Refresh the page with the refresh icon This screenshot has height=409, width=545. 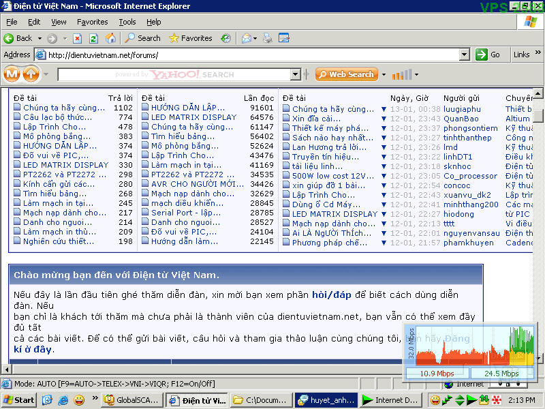[x=93, y=38]
